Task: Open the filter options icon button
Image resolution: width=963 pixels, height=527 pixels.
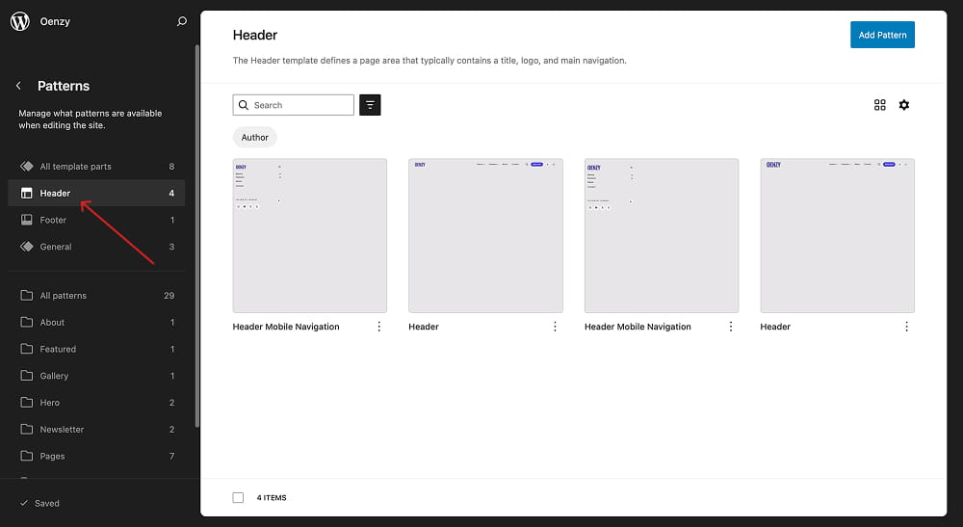Action: pyautogui.click(x=370, y=105)
